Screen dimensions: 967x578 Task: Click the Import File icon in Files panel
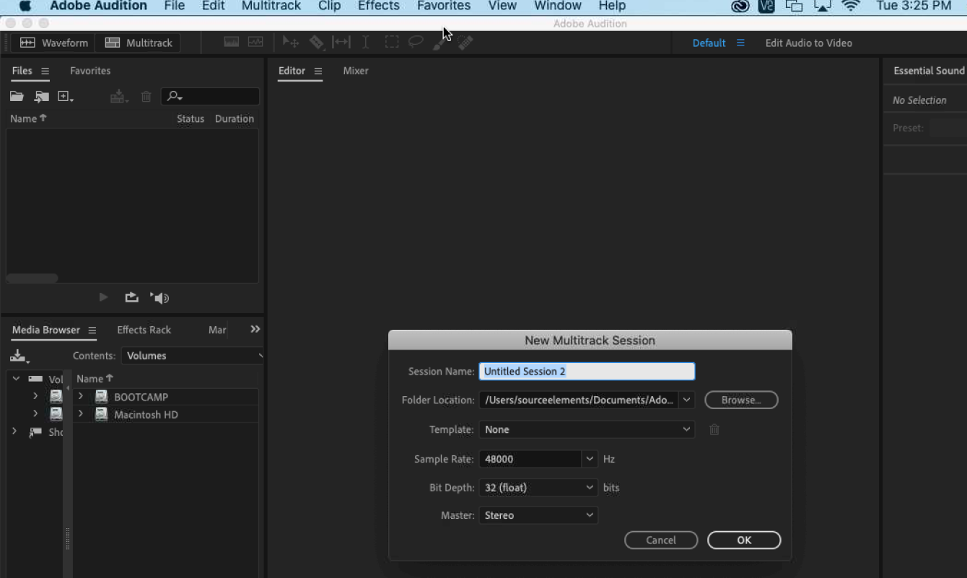tap(41, 97)
